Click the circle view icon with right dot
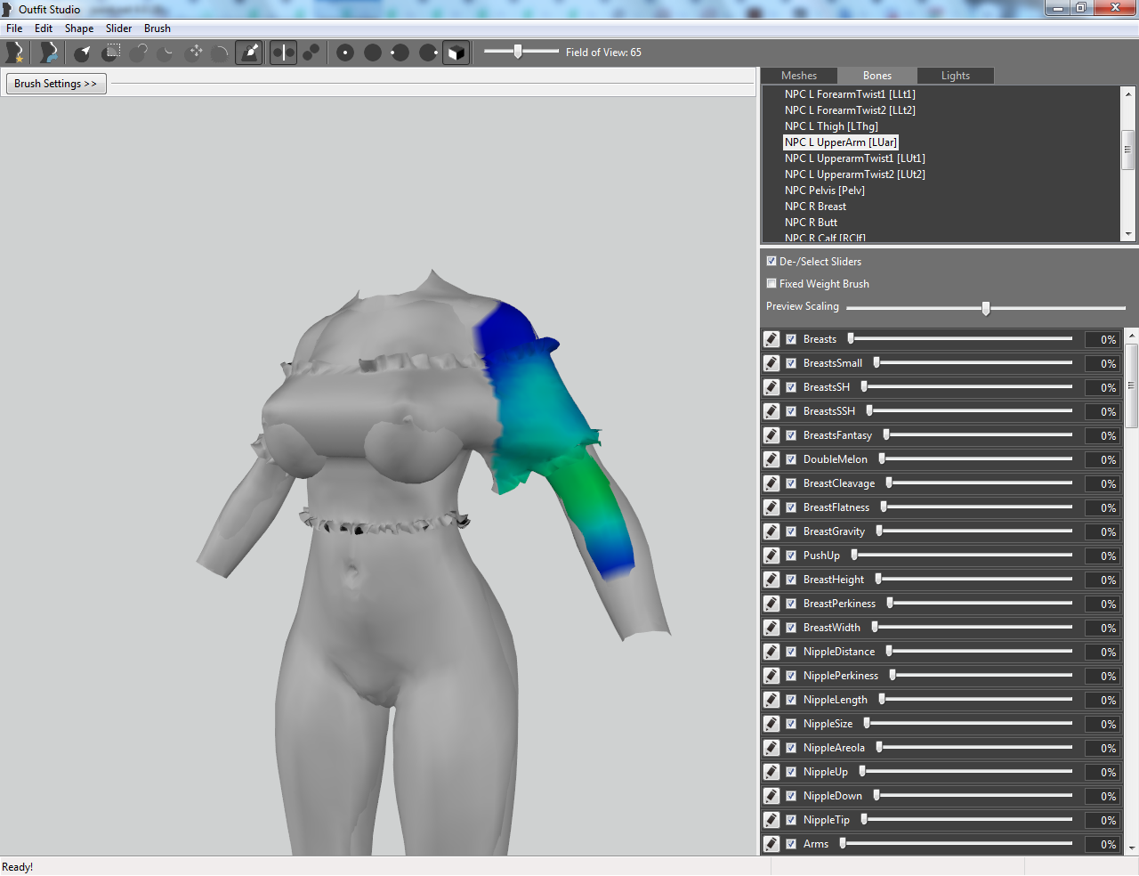The image size is (1139, 876). (x=428, y=53)
